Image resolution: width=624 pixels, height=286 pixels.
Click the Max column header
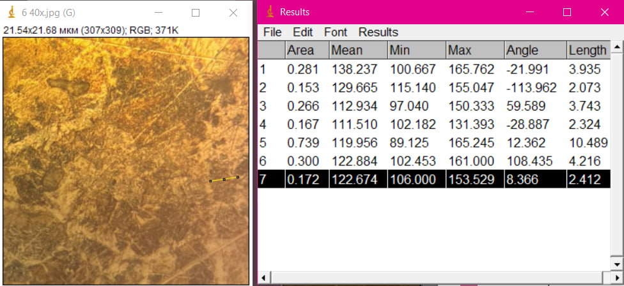(475, 50)
